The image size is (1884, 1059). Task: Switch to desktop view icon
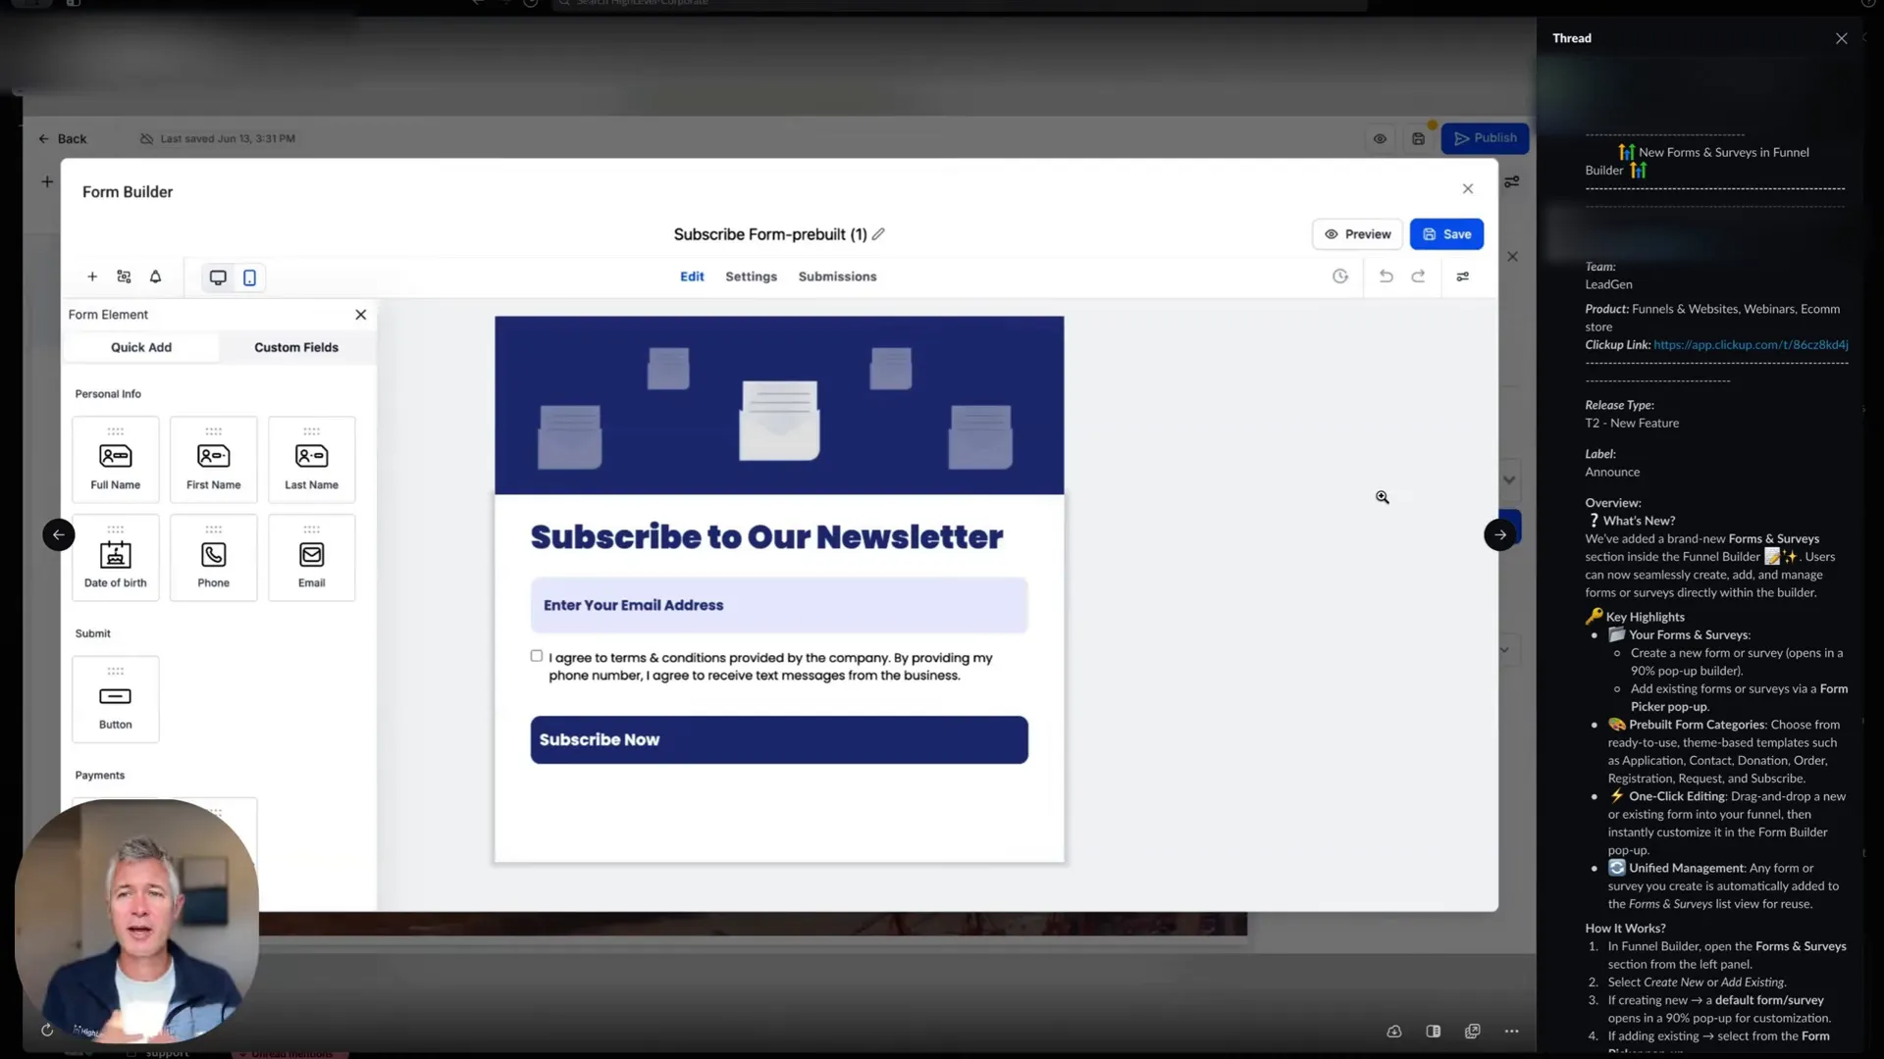point(218,277)
